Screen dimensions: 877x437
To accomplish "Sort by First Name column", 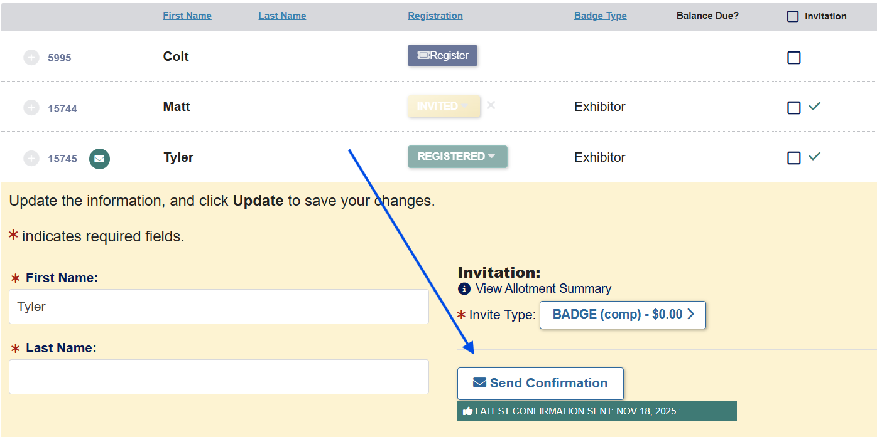I will click(x=187, y=16).
